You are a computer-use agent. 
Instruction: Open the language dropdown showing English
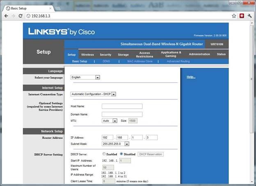coord(85,77)
